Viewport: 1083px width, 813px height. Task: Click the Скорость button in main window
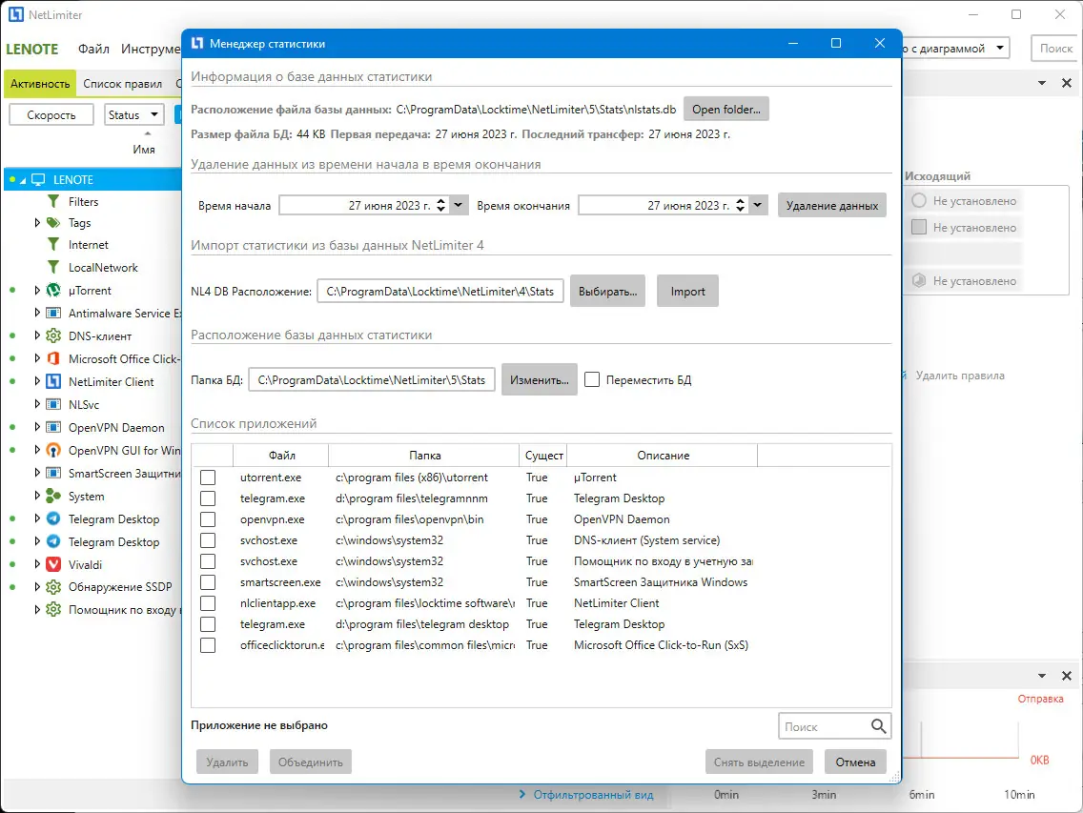[x=51, y=114]
